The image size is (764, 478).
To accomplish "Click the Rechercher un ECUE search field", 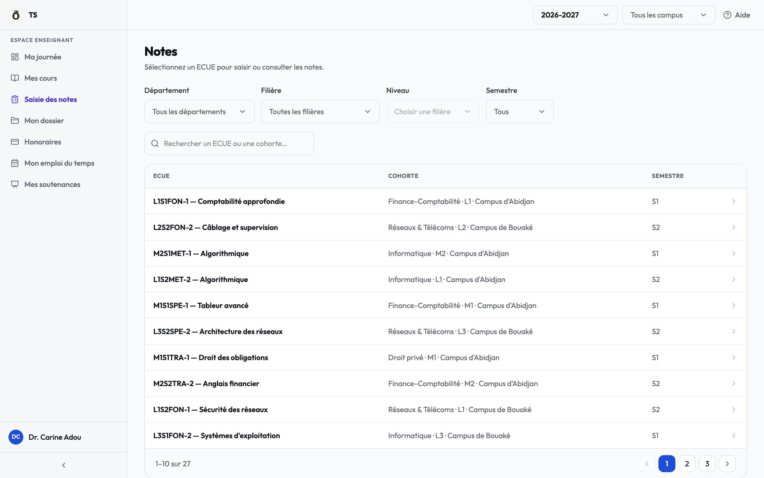I will 229,143.
